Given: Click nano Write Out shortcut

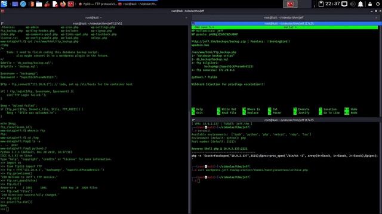Looking at the screenshot, I should [x=227, y=109].
